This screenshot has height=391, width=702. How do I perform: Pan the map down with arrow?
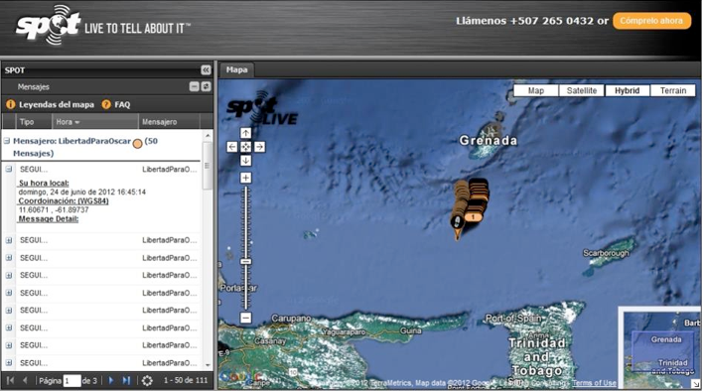coord(246,161)
